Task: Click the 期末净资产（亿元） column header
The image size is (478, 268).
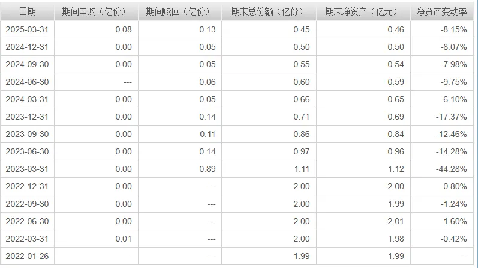Action: [363, 11]
